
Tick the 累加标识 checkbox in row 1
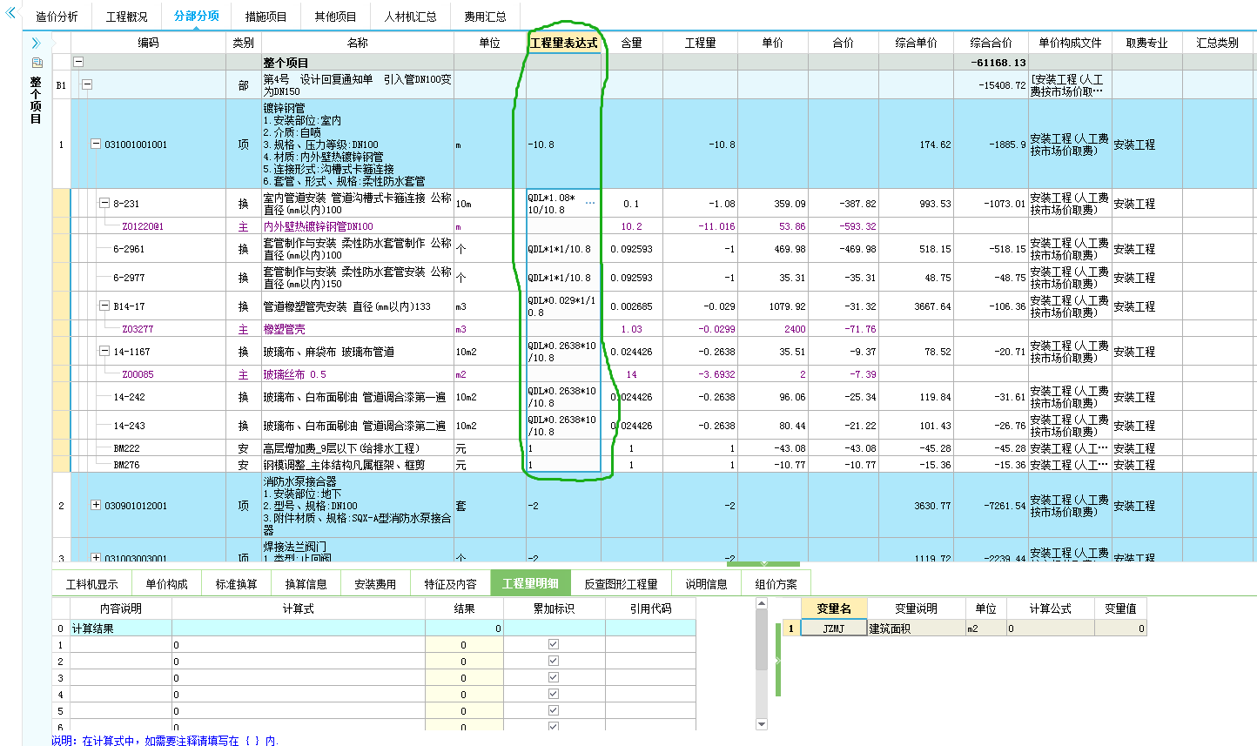(x=554, y=645)
